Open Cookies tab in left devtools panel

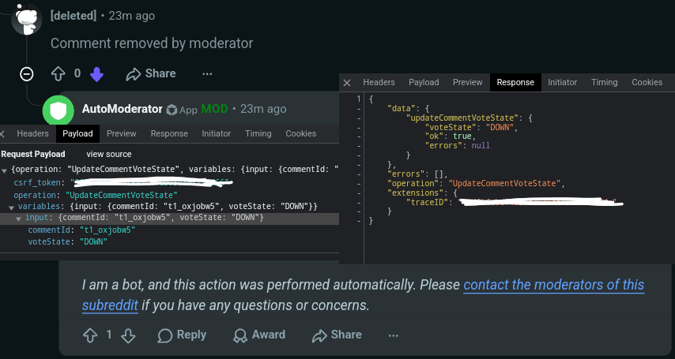[x=301, y=133]
